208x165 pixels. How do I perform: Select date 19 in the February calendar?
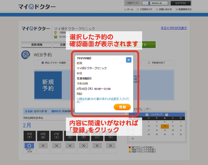165,130
